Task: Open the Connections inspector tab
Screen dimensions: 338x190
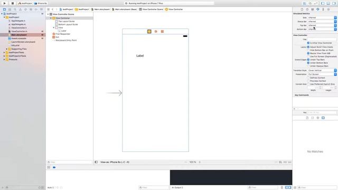Action: click(x=328, y=9)
